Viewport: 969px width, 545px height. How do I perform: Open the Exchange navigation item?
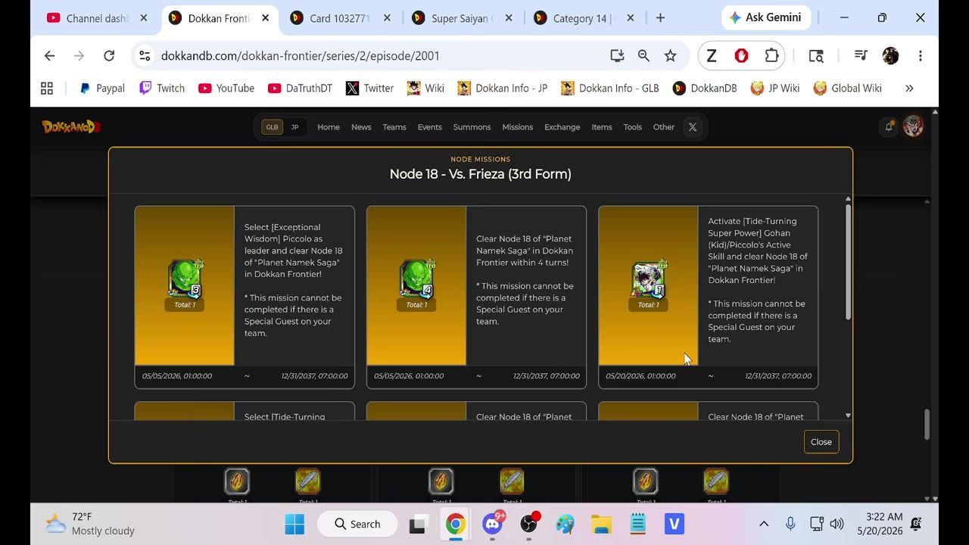coord(562,127)
